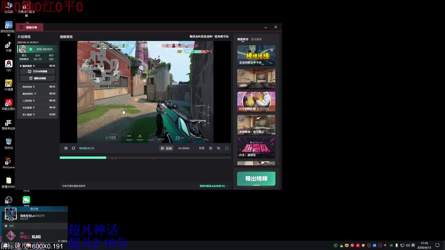Open the 遇到问题请点此查看FAQ link
This screenshot has width=445, height=250.
tap(213, 186)
